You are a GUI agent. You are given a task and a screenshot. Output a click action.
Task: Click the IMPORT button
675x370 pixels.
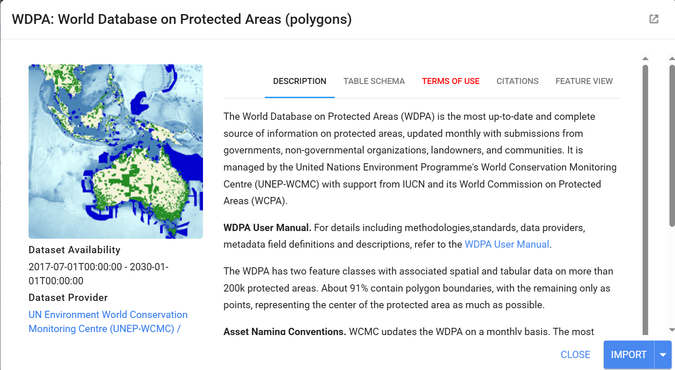[629, 355]
